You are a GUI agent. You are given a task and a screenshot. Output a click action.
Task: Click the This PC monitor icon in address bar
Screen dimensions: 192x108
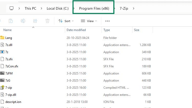11,8
